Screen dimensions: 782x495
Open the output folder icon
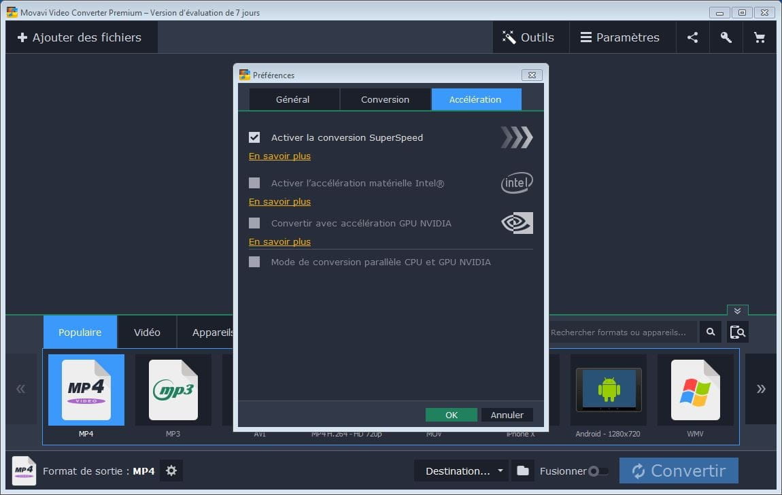click(523, 471)
